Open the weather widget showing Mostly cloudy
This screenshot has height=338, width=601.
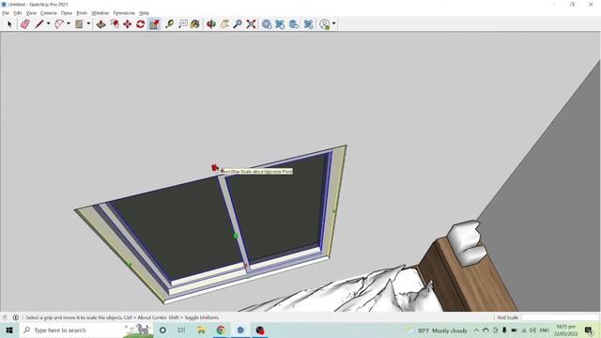(437, 330)
